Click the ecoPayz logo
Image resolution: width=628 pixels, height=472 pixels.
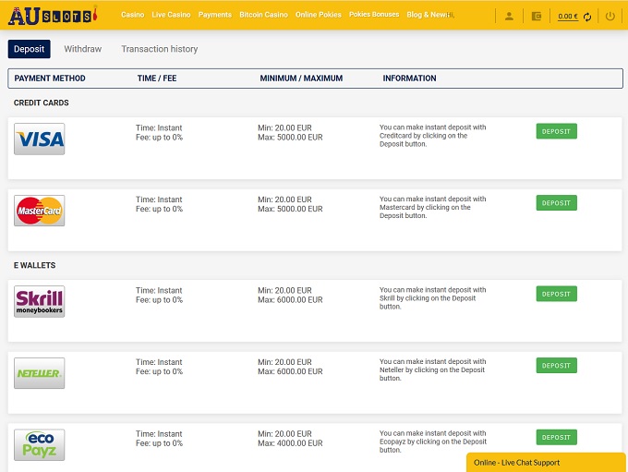coord(40,443)
